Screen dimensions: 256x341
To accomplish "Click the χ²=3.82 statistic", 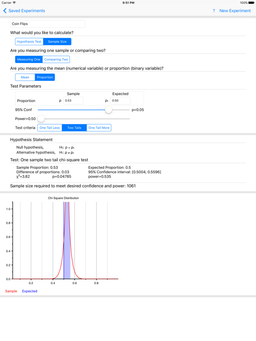I will click(x=23, y=176).
